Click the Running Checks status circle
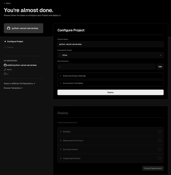 [160, 149]
